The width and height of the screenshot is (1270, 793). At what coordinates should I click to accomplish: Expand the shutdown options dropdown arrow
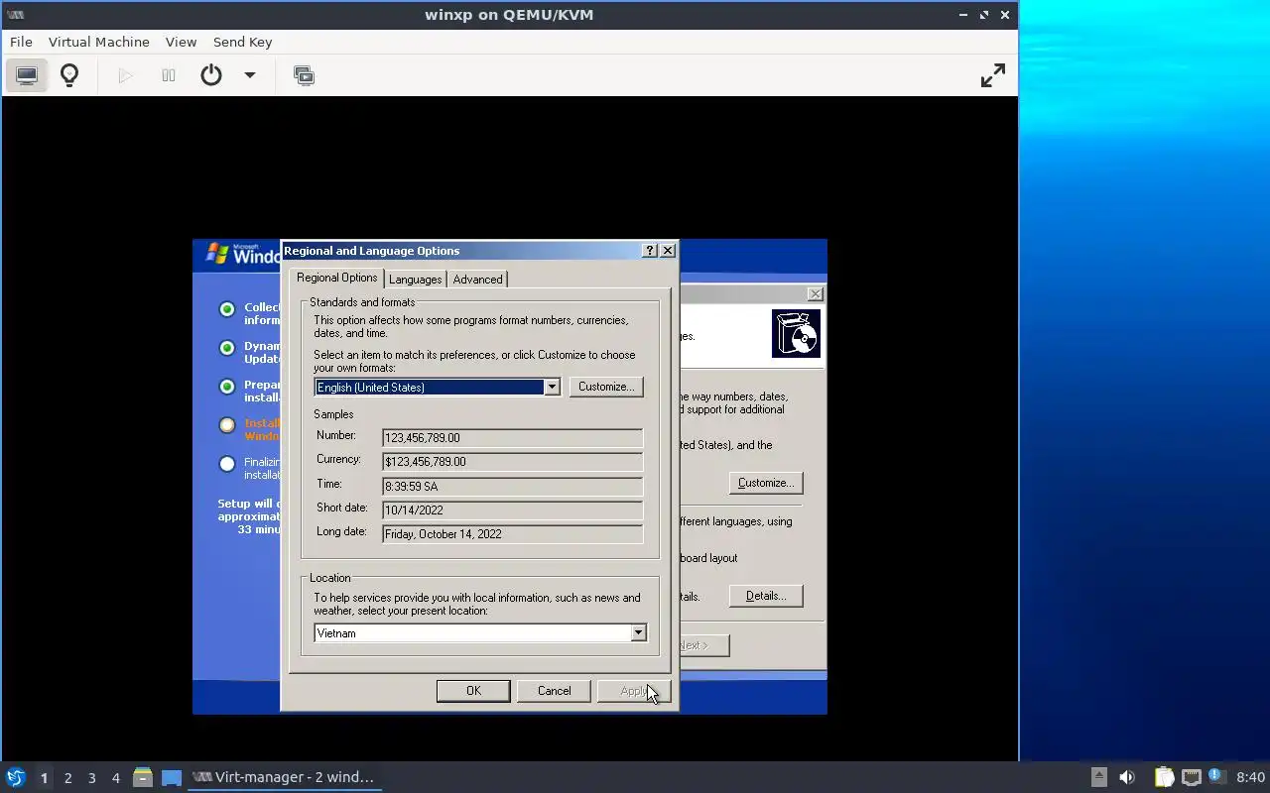tap(250, 75)
